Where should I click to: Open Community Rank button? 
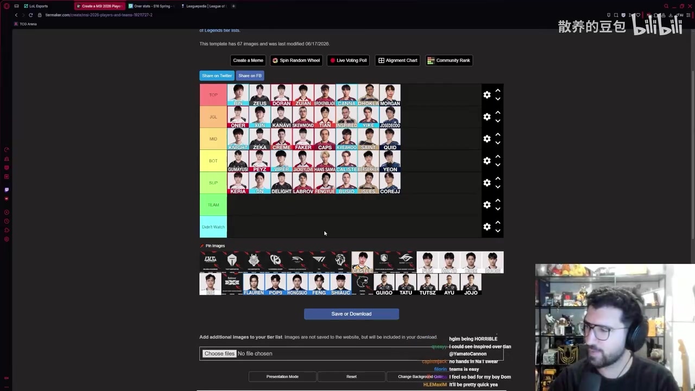click(449, 60)
